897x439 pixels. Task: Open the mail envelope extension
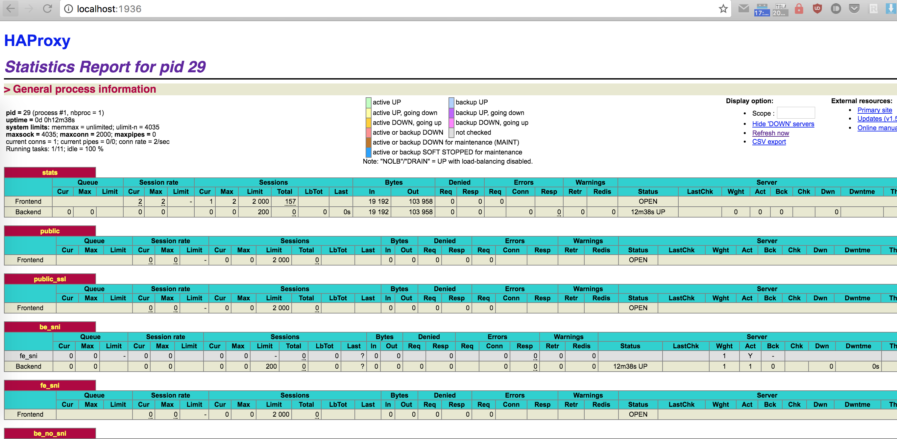pos(743,8)
